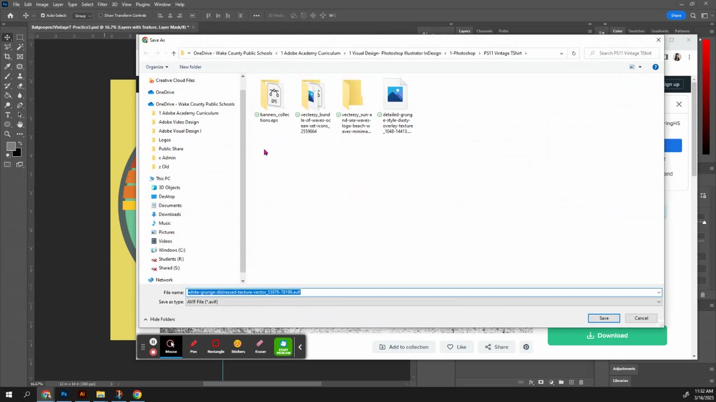Toggle the Auto-Select checkbox
This screenshot has height=402, width=716.
pyautogui.click(x=43, y=16)
